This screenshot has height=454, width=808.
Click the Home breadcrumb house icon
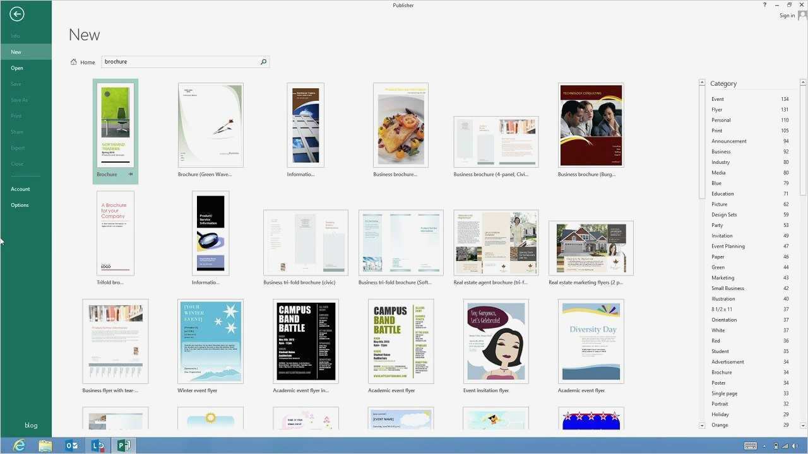point(74,61)
